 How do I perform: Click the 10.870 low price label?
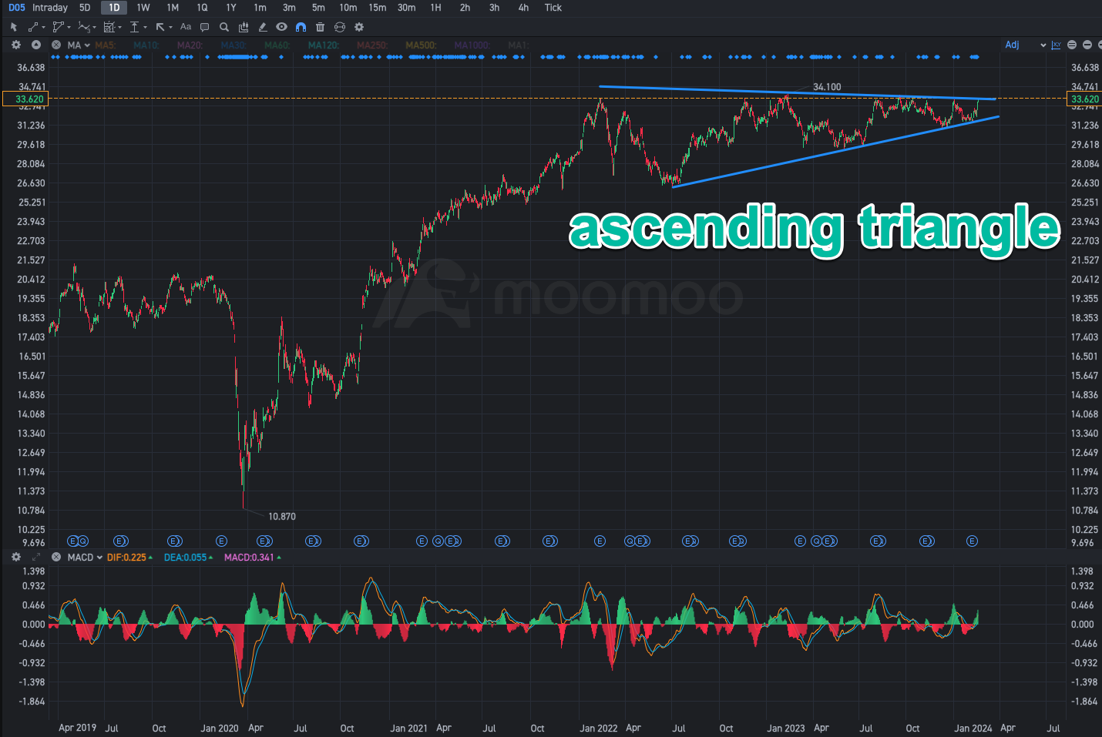pyautogui.click(x=281, y=517)
